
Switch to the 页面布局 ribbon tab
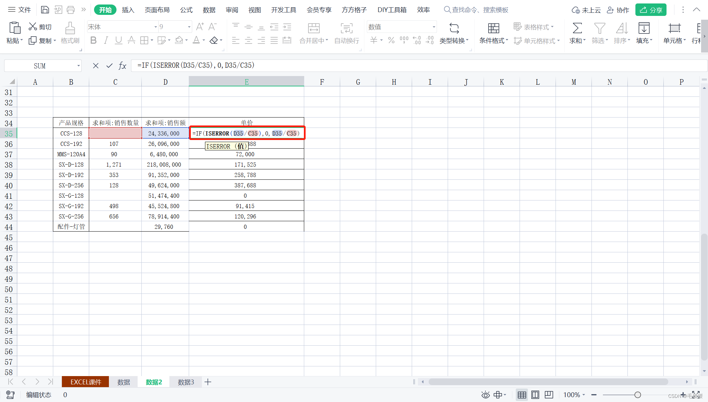[x=157, y=10]
